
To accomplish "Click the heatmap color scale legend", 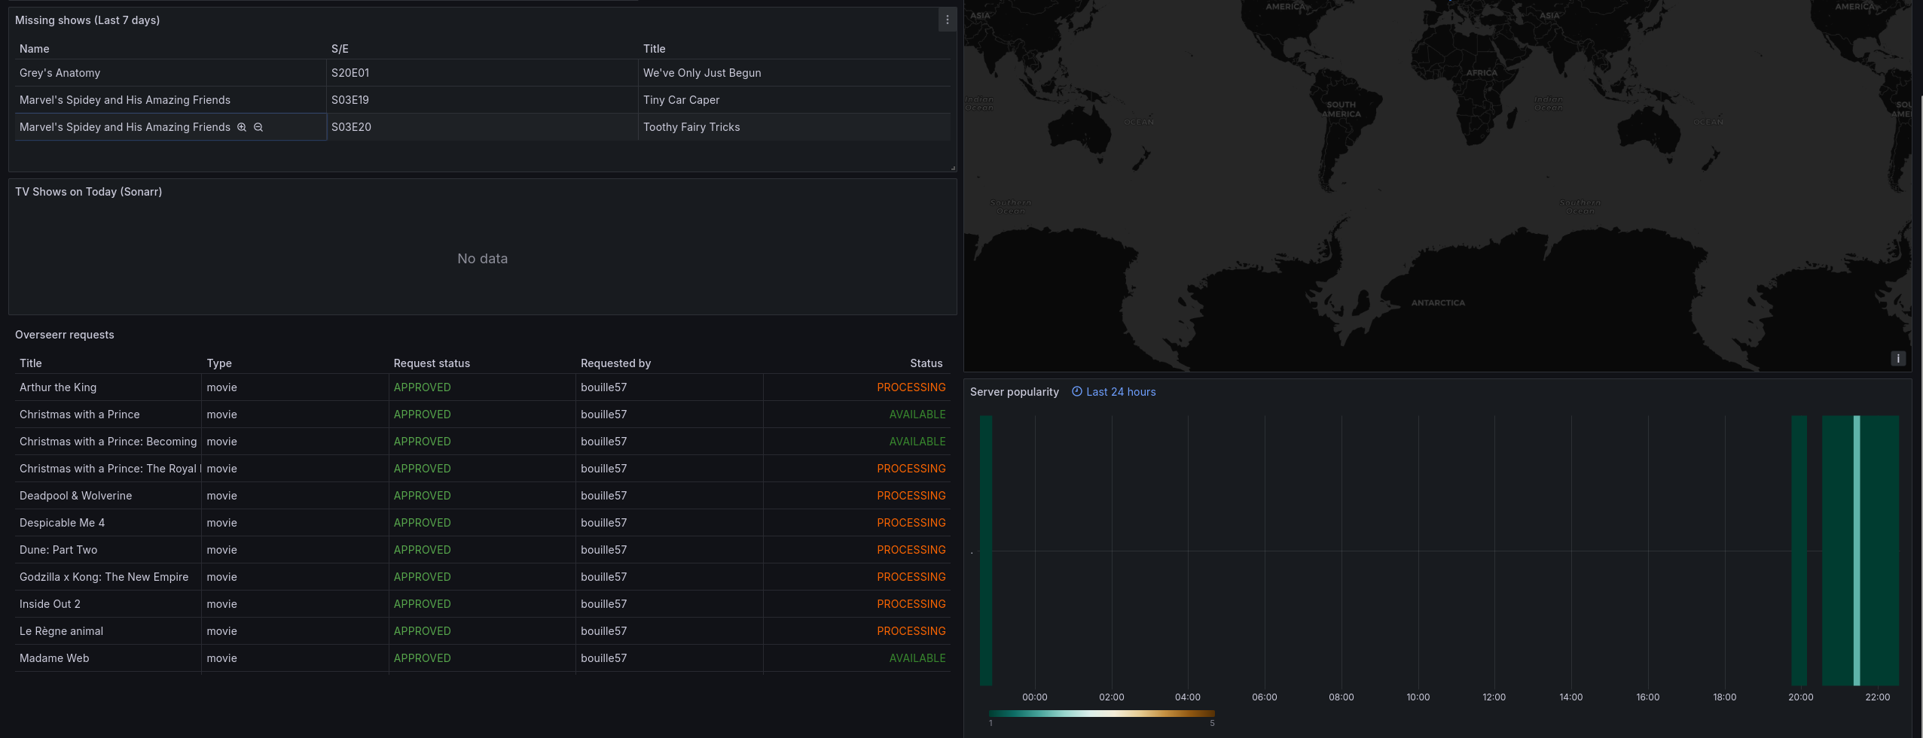I will tap(1101, 714).
